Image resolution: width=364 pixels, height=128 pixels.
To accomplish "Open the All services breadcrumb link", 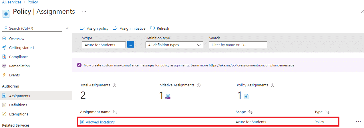I will 12,2.
